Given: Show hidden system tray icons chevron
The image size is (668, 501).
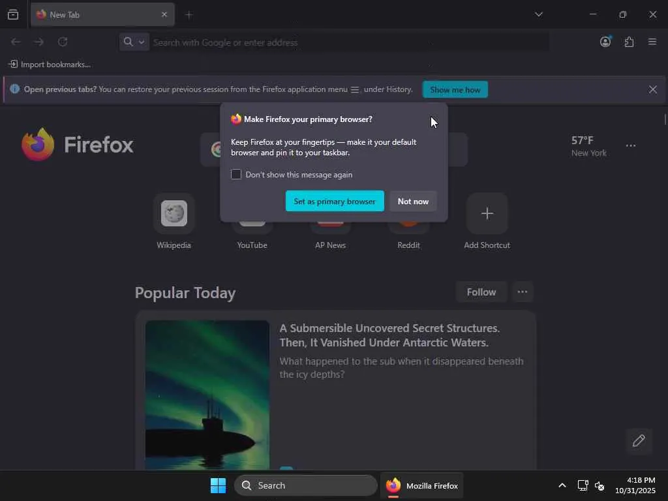Looking at the screenshot, I should click(x=562, y=485).
